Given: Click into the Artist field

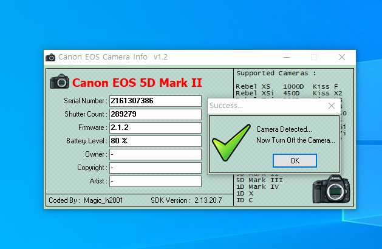Looking at the screenshot, I should click(x=155, y=181).
